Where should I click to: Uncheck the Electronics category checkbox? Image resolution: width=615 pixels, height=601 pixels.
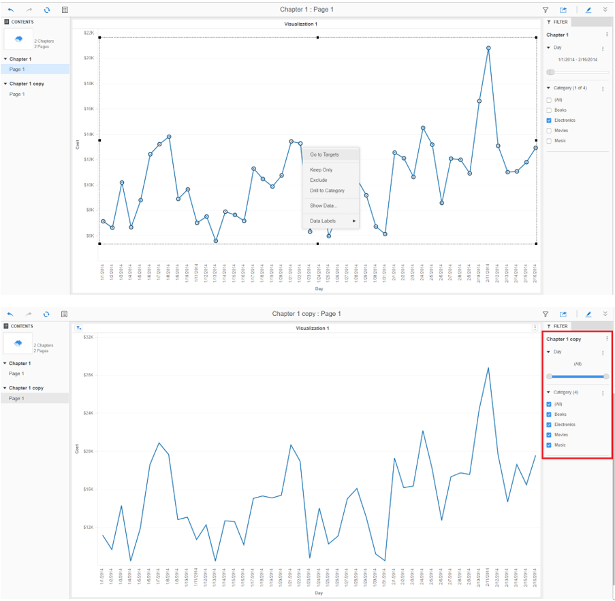[549, 120]
